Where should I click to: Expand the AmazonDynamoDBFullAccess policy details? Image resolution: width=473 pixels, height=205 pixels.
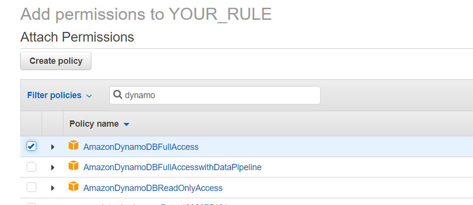point(53,146)
